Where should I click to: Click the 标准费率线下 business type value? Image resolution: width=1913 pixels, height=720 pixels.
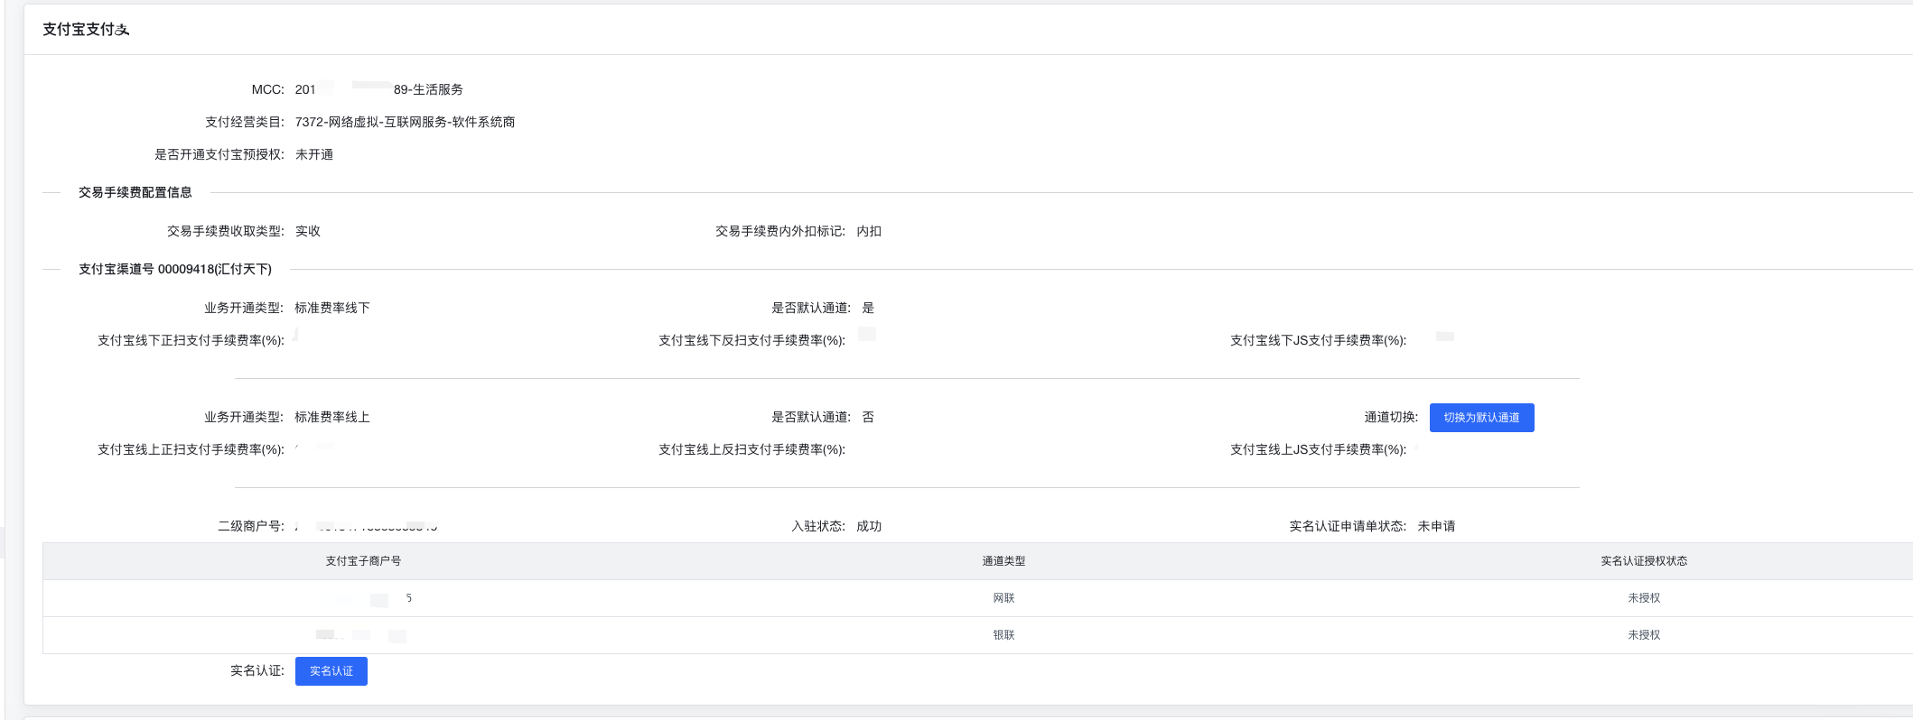(x=332, y=308)
